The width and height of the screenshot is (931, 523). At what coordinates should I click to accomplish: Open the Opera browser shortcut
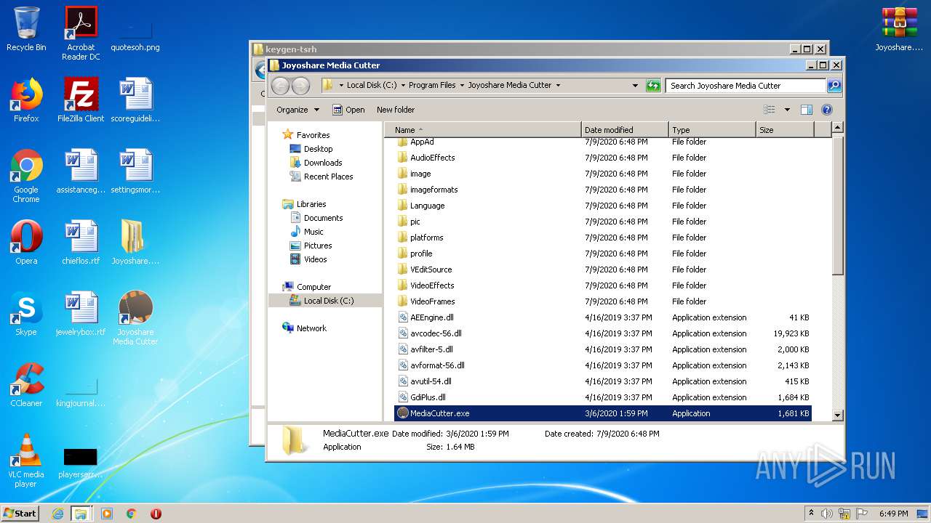26,243
